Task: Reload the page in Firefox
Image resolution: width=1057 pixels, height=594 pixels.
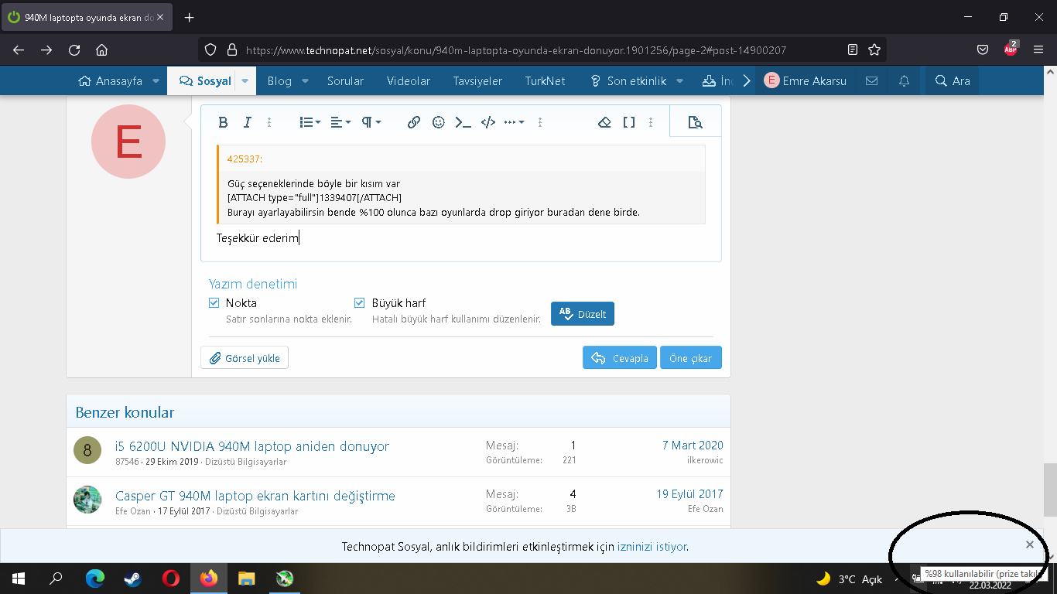Action: pyautogui.click(x=74, y=49)
